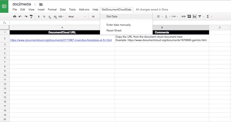This screenshot has width=231, height=122.
Task: Open the horizontal align dropdown arrow
Action: coord(162,17)
